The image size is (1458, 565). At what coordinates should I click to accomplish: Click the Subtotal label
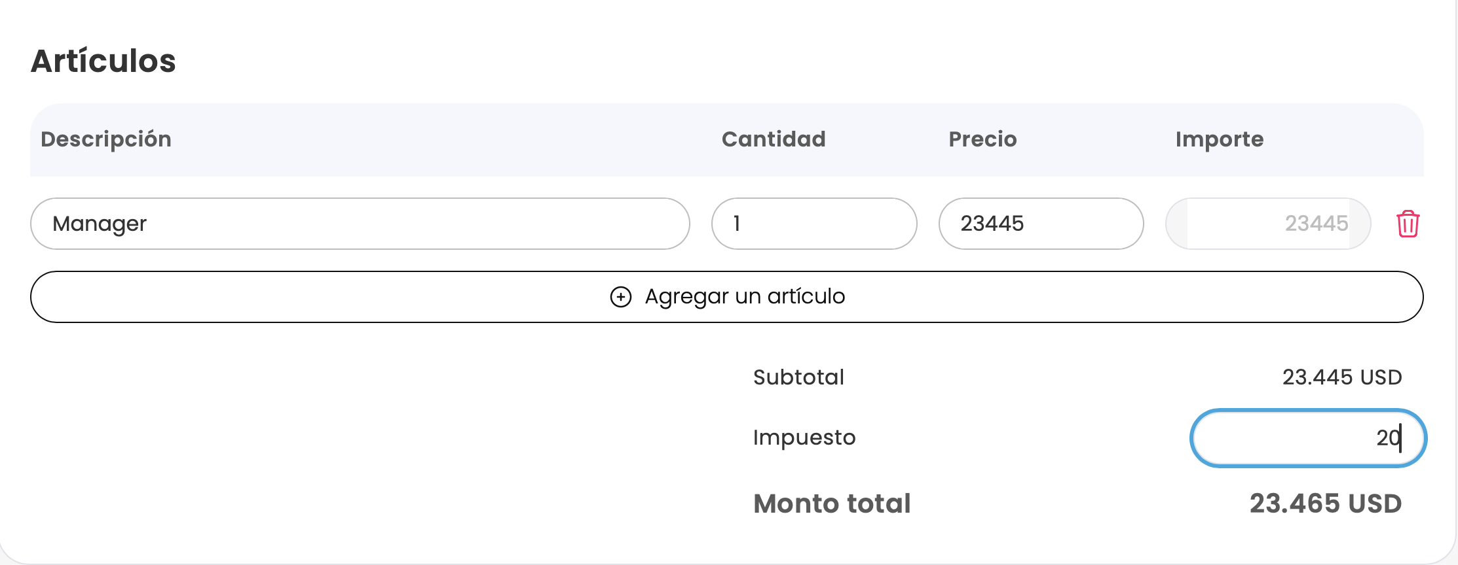tap(798, 377)
